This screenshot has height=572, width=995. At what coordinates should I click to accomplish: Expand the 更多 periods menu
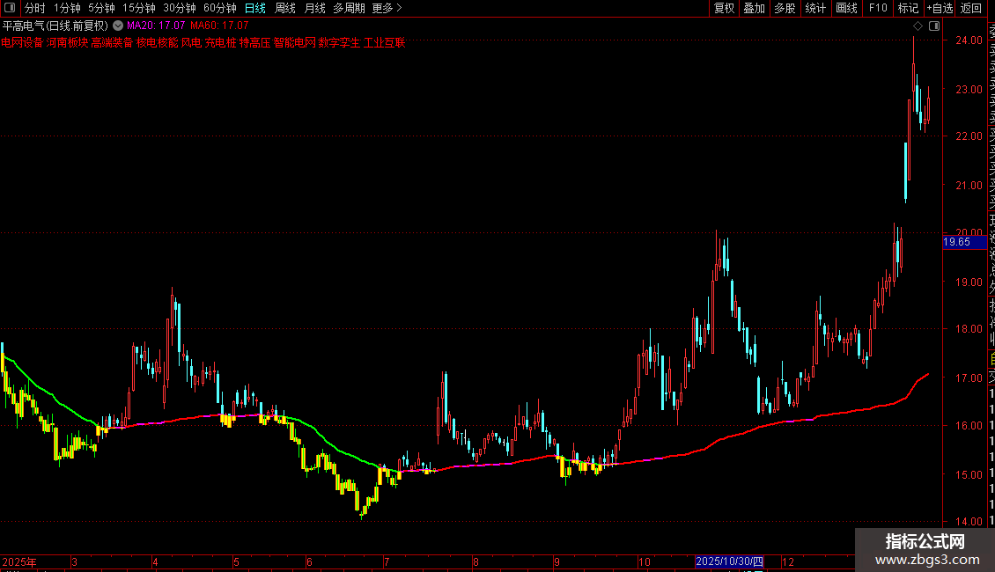(387, 8)
